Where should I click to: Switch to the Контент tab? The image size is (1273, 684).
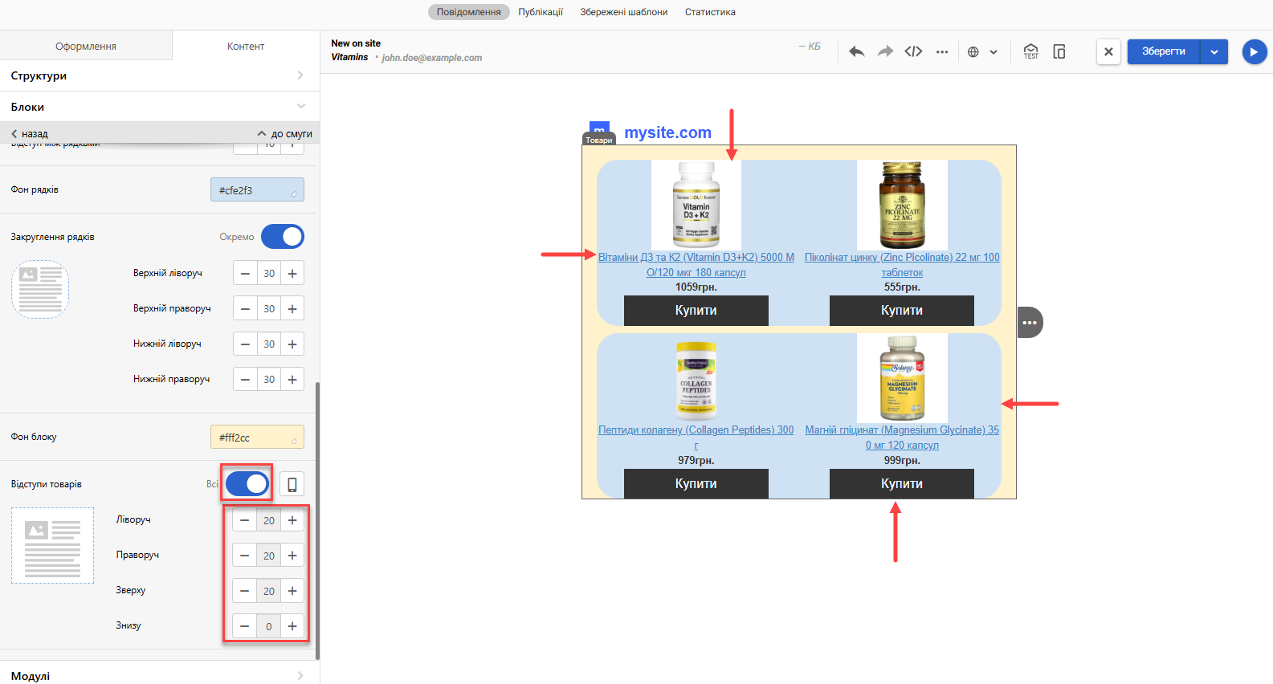(246, 46)
